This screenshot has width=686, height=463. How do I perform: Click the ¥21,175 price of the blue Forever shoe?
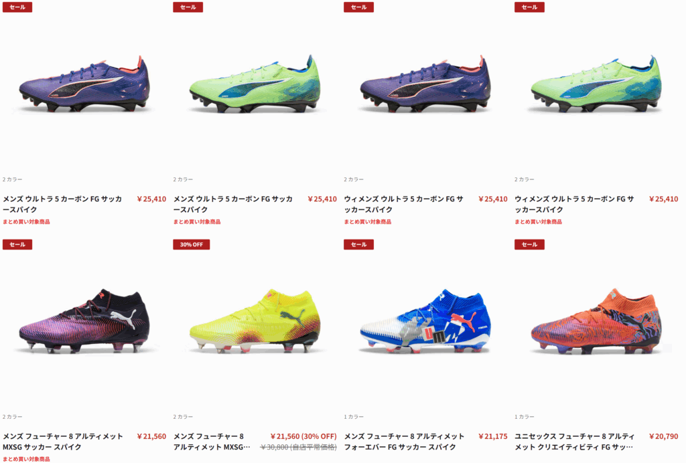coord(492,436)
